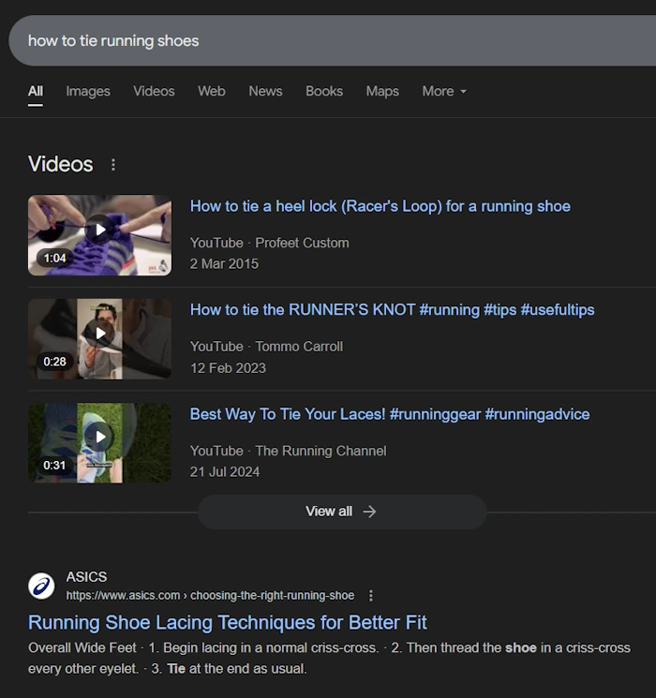Image resolution: width=656 pixels, height=698 pixels.
Task: Expand the More search filters dropdown
Action: (x=444, y=91)
